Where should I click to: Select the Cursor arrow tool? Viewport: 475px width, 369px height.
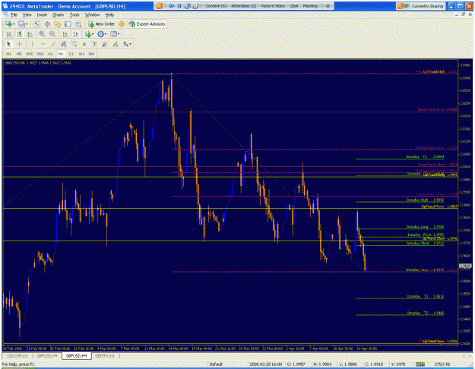8,44
